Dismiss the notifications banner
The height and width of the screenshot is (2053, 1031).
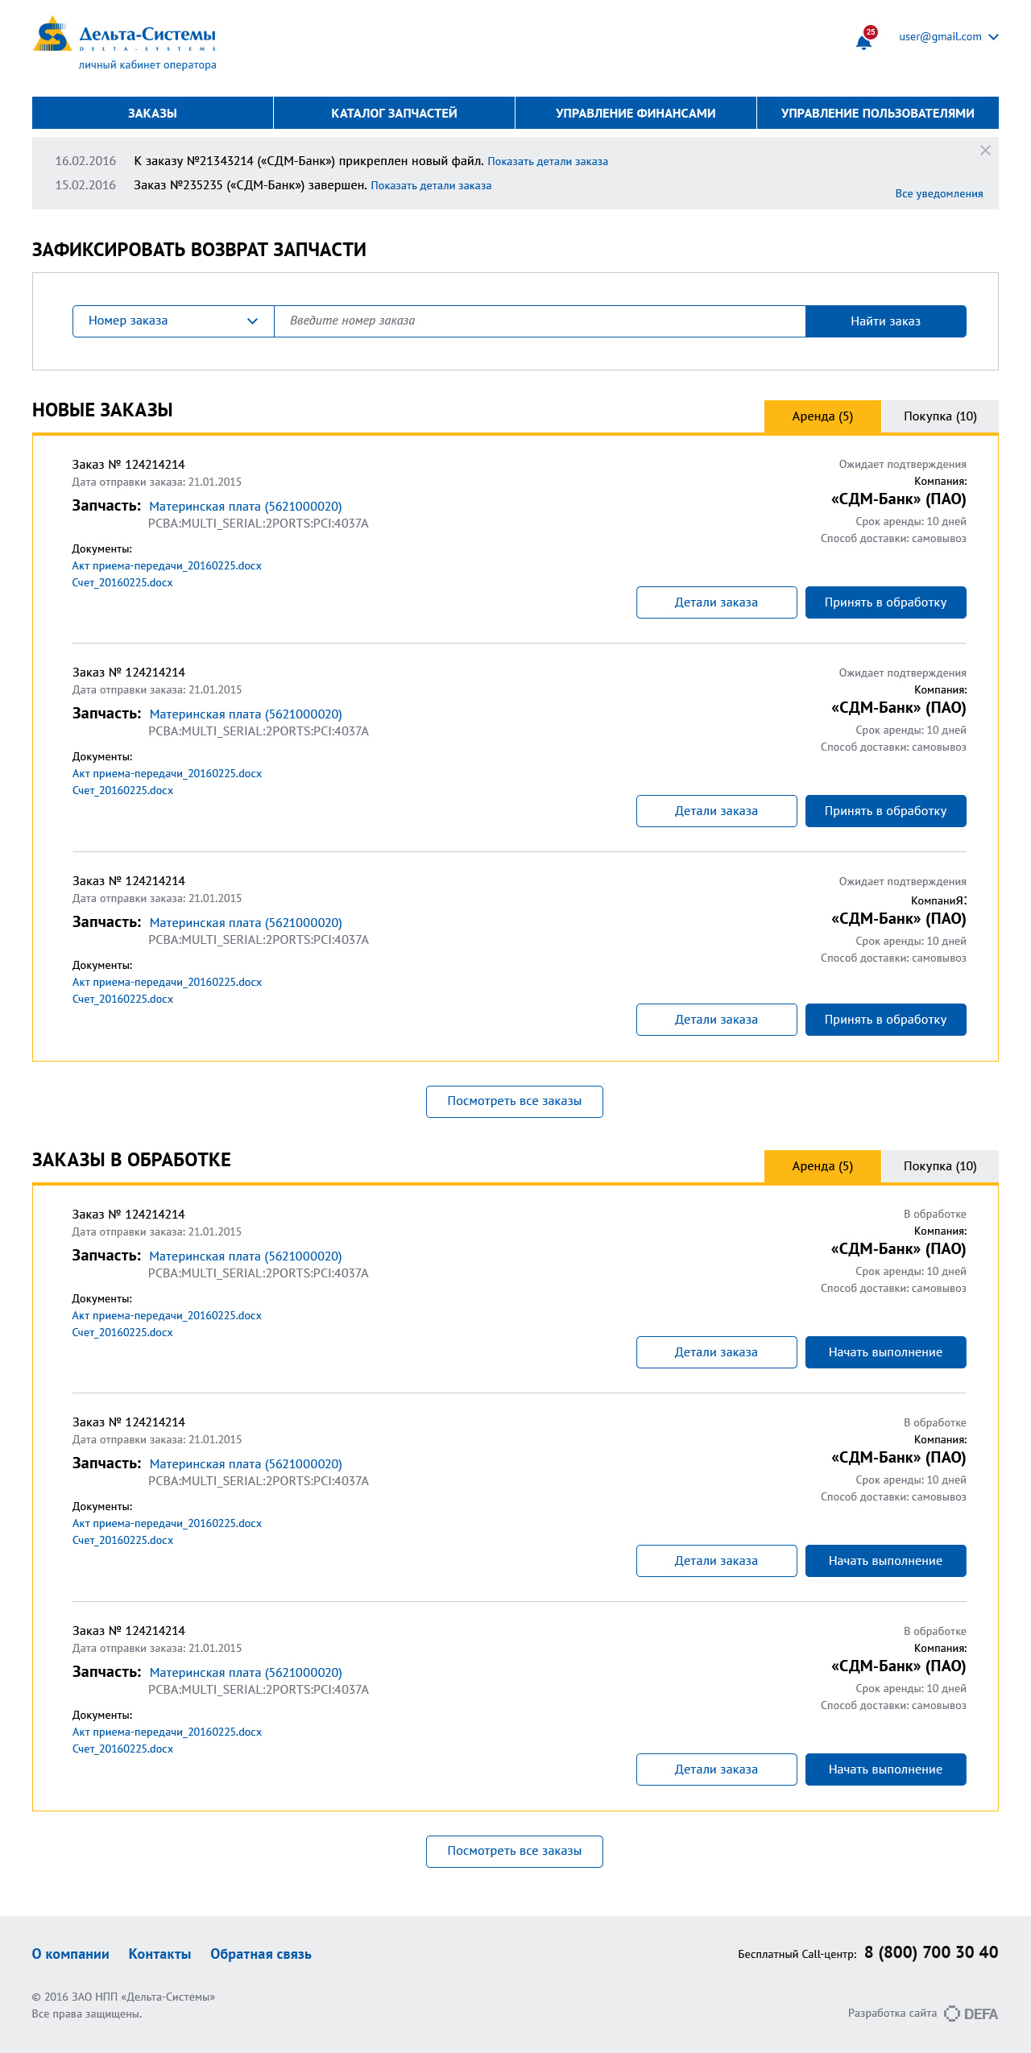coord(985,151)
